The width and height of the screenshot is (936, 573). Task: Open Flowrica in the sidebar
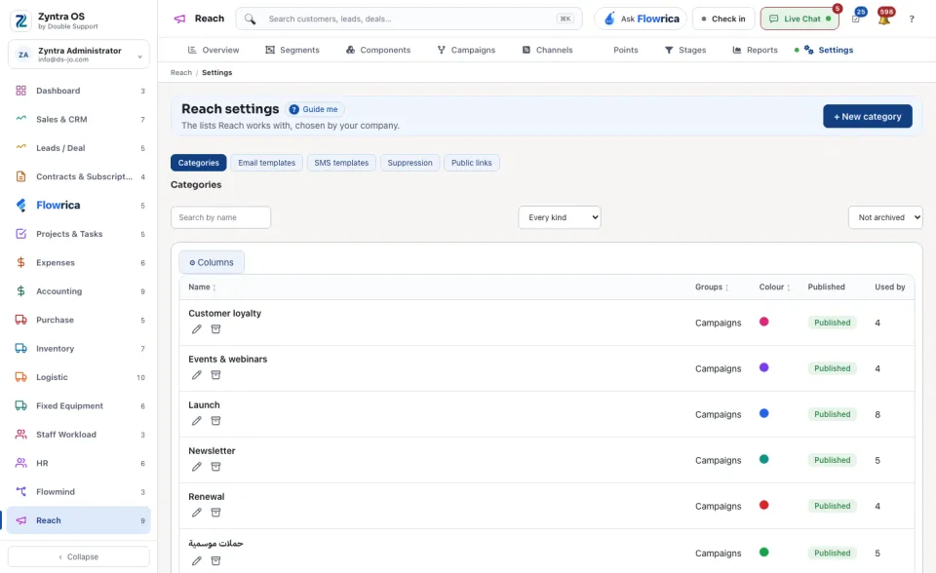[x=79, y=206]
